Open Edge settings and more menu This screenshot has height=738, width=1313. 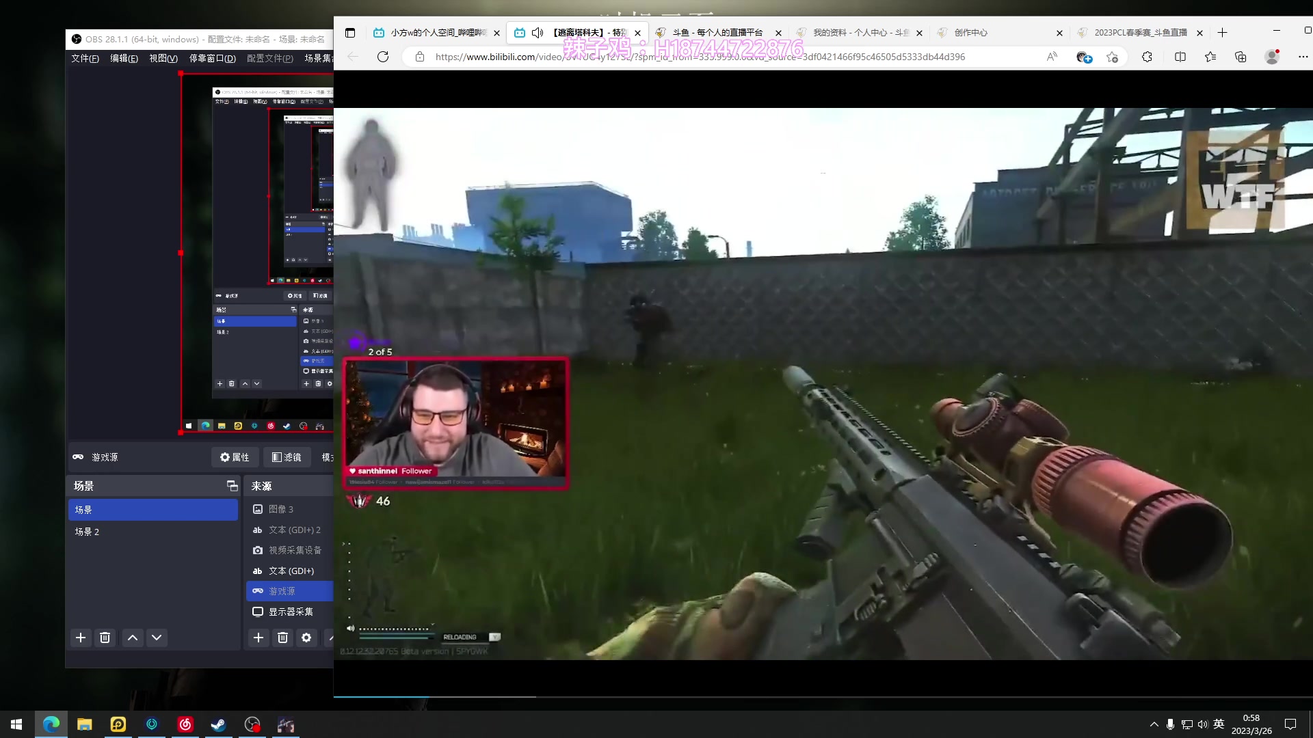pyautogui.click(x=1303, y=57)
